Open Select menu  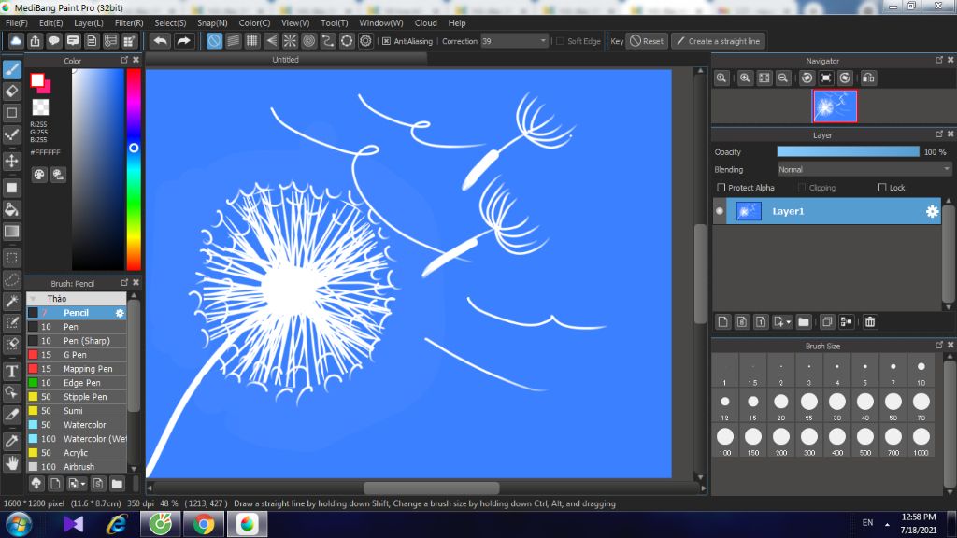click(x=170, y=22)
